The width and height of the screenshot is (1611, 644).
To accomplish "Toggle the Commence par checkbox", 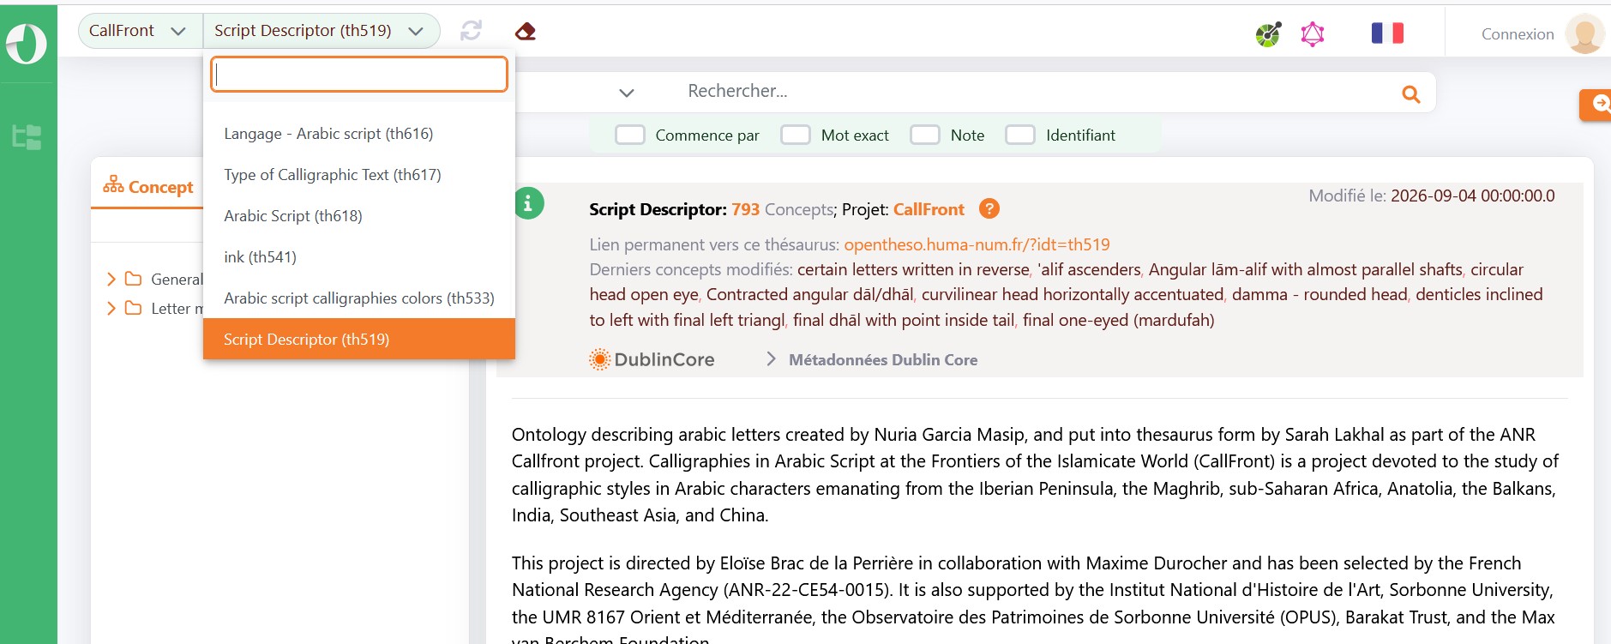I will pos(629,135).
